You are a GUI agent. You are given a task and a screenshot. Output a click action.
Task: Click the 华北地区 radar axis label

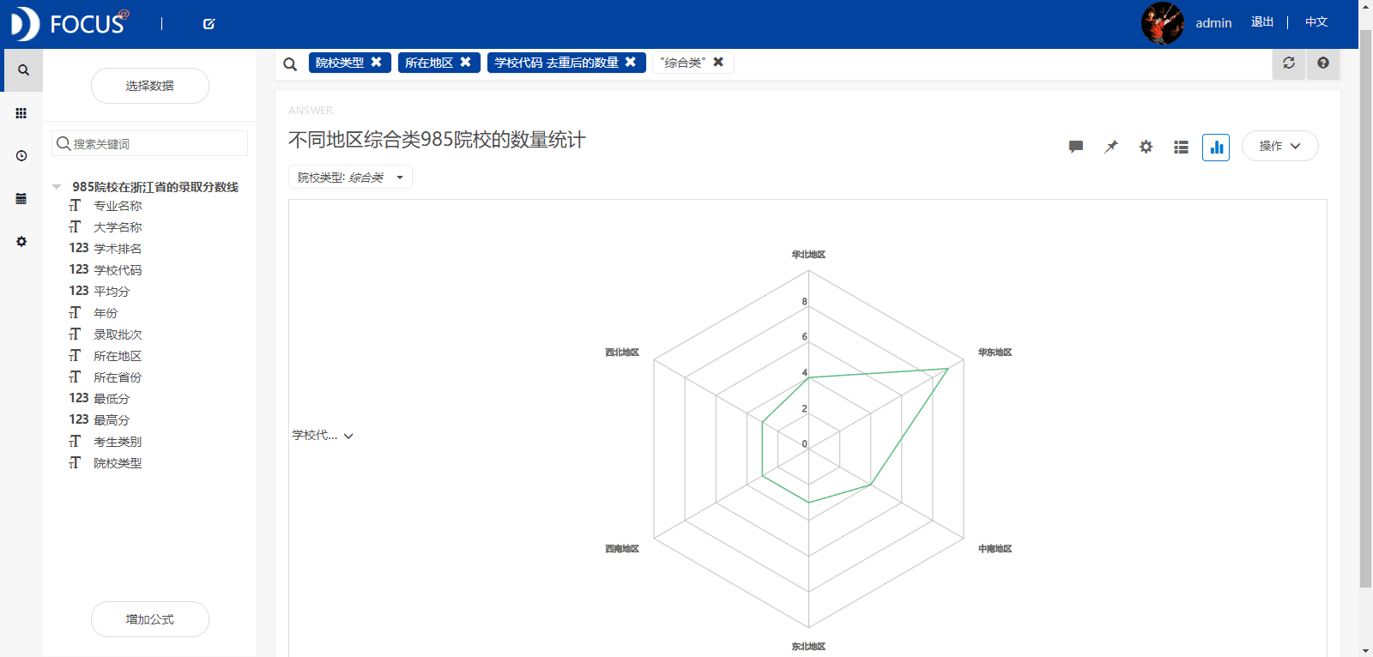point(808,255)
